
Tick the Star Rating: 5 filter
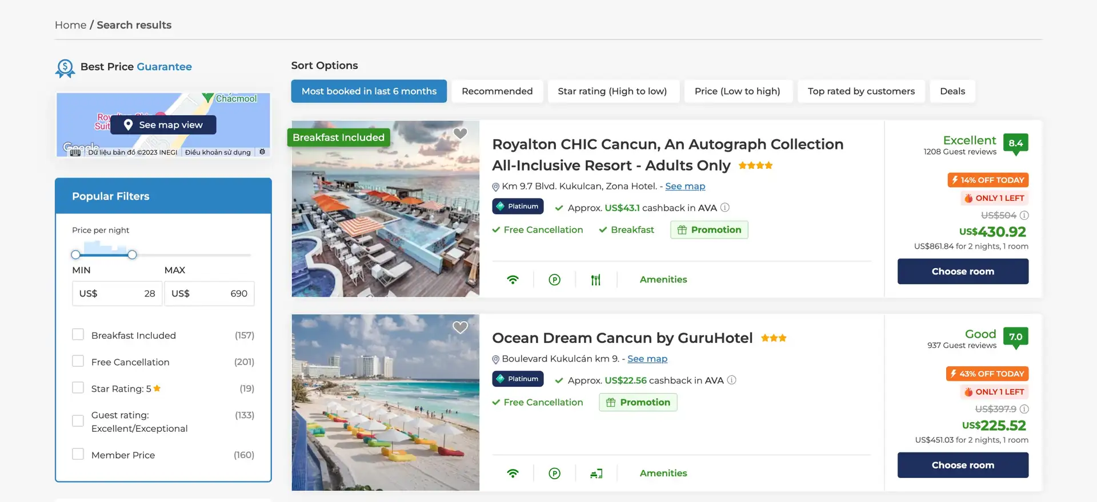pyautogui.click(x=78, y=388)
